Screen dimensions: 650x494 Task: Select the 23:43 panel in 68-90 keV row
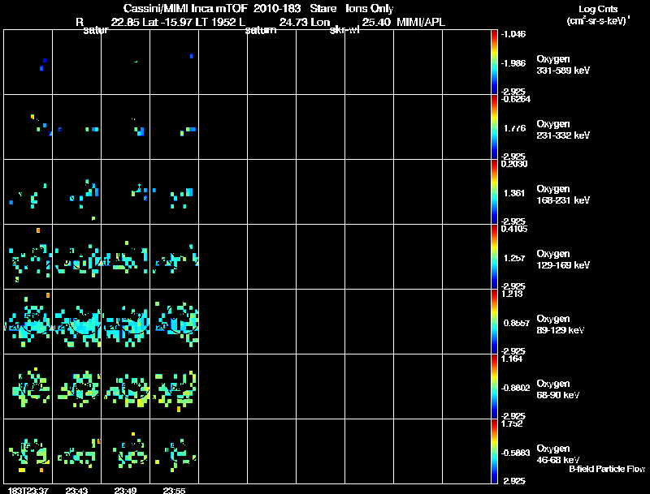click(x=77, y=386)
